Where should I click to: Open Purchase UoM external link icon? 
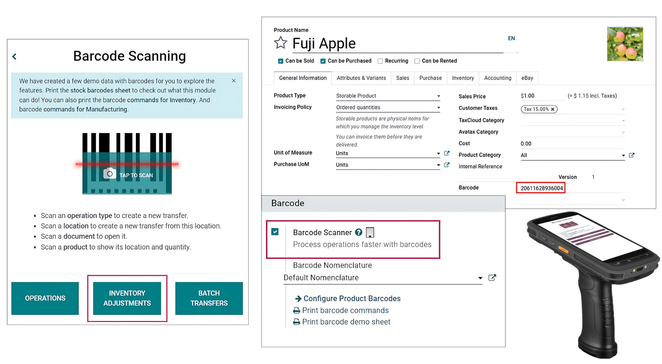(x=447, y=165)
